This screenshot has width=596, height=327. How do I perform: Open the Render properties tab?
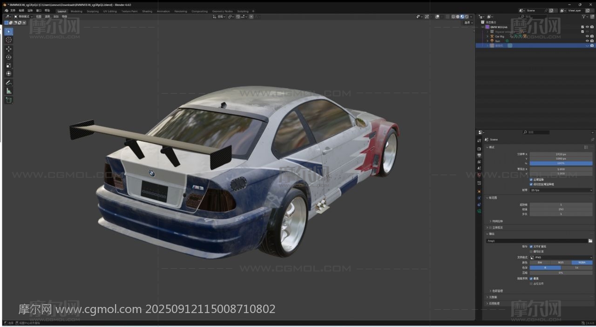point(479,149)
